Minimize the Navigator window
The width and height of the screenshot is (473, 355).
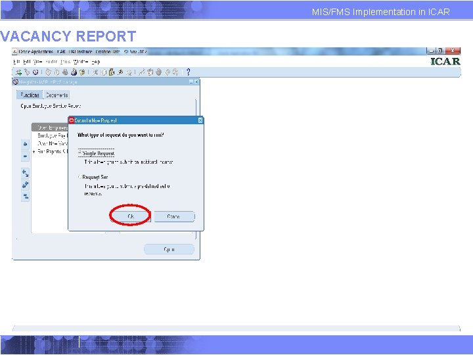coord(191,82)
